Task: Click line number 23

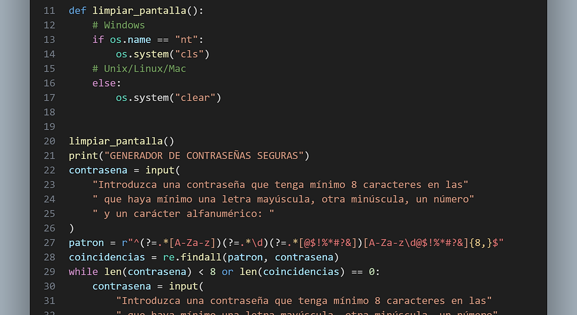Action: (50, 185)
